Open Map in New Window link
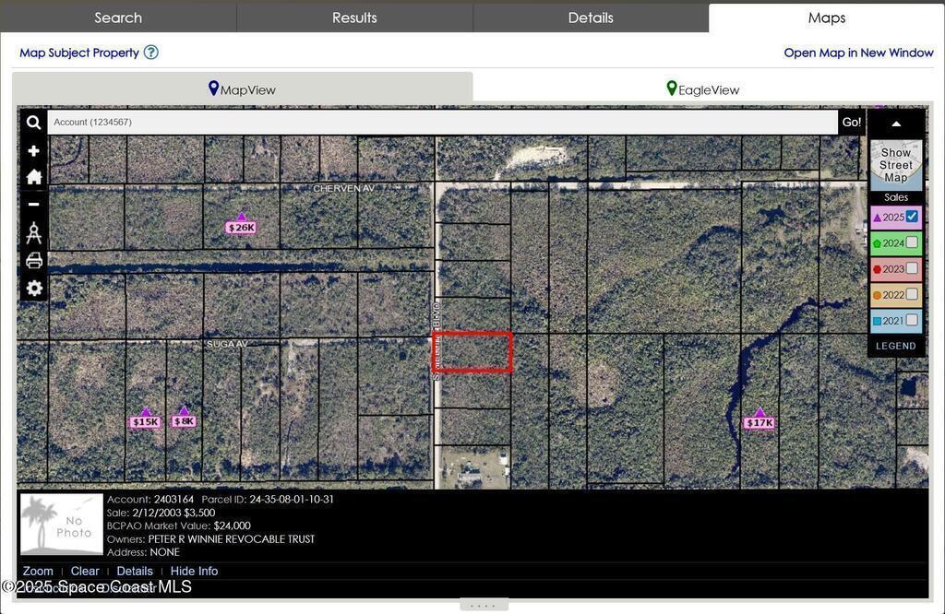945x614 pixels. point(858,53)
